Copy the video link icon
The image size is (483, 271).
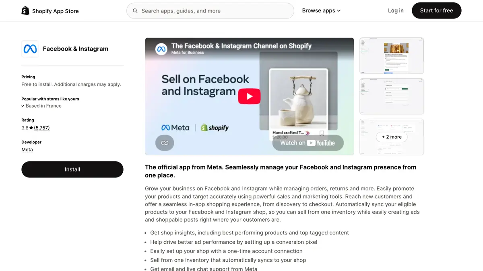(165, 143)
